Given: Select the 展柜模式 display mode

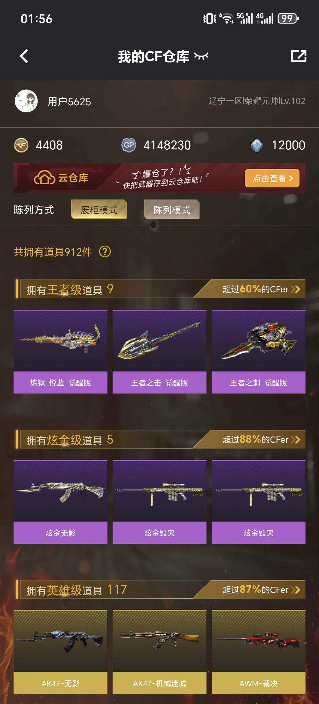Looking at the screenshot, I should click(x=99, y=210).
